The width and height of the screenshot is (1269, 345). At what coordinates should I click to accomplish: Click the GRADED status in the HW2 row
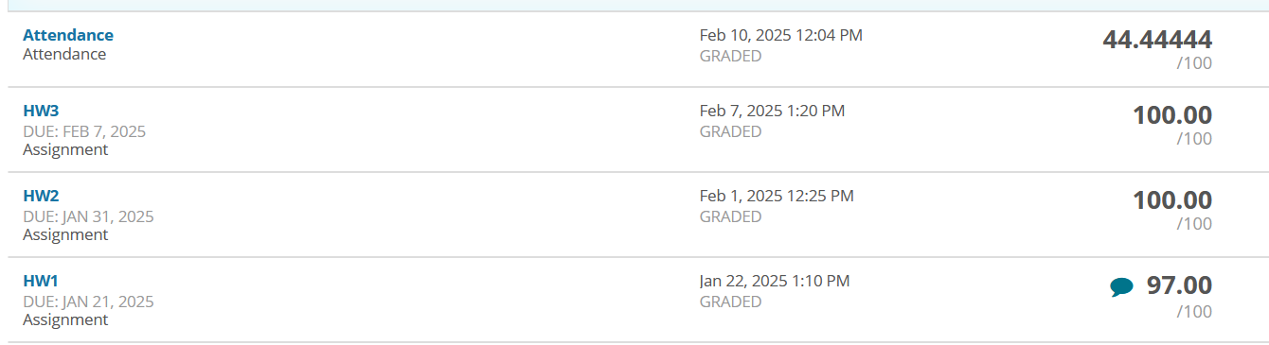[x=730, y=216]
